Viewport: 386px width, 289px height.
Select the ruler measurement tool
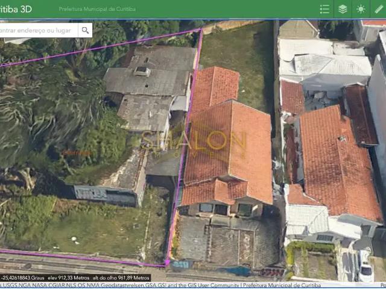coord(379,9)
